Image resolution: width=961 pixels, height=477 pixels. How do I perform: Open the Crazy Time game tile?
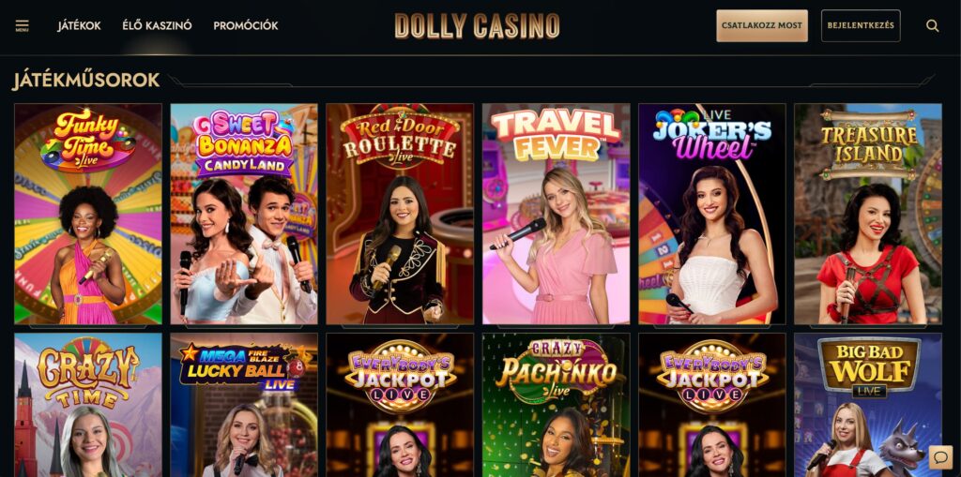88,405
